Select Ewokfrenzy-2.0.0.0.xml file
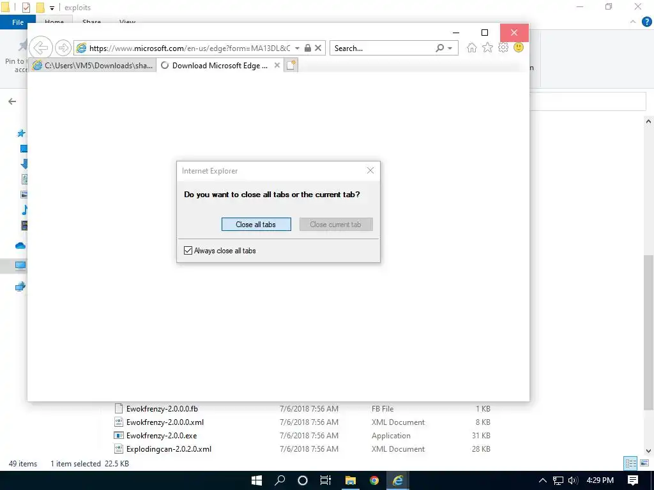 [165, 422]
